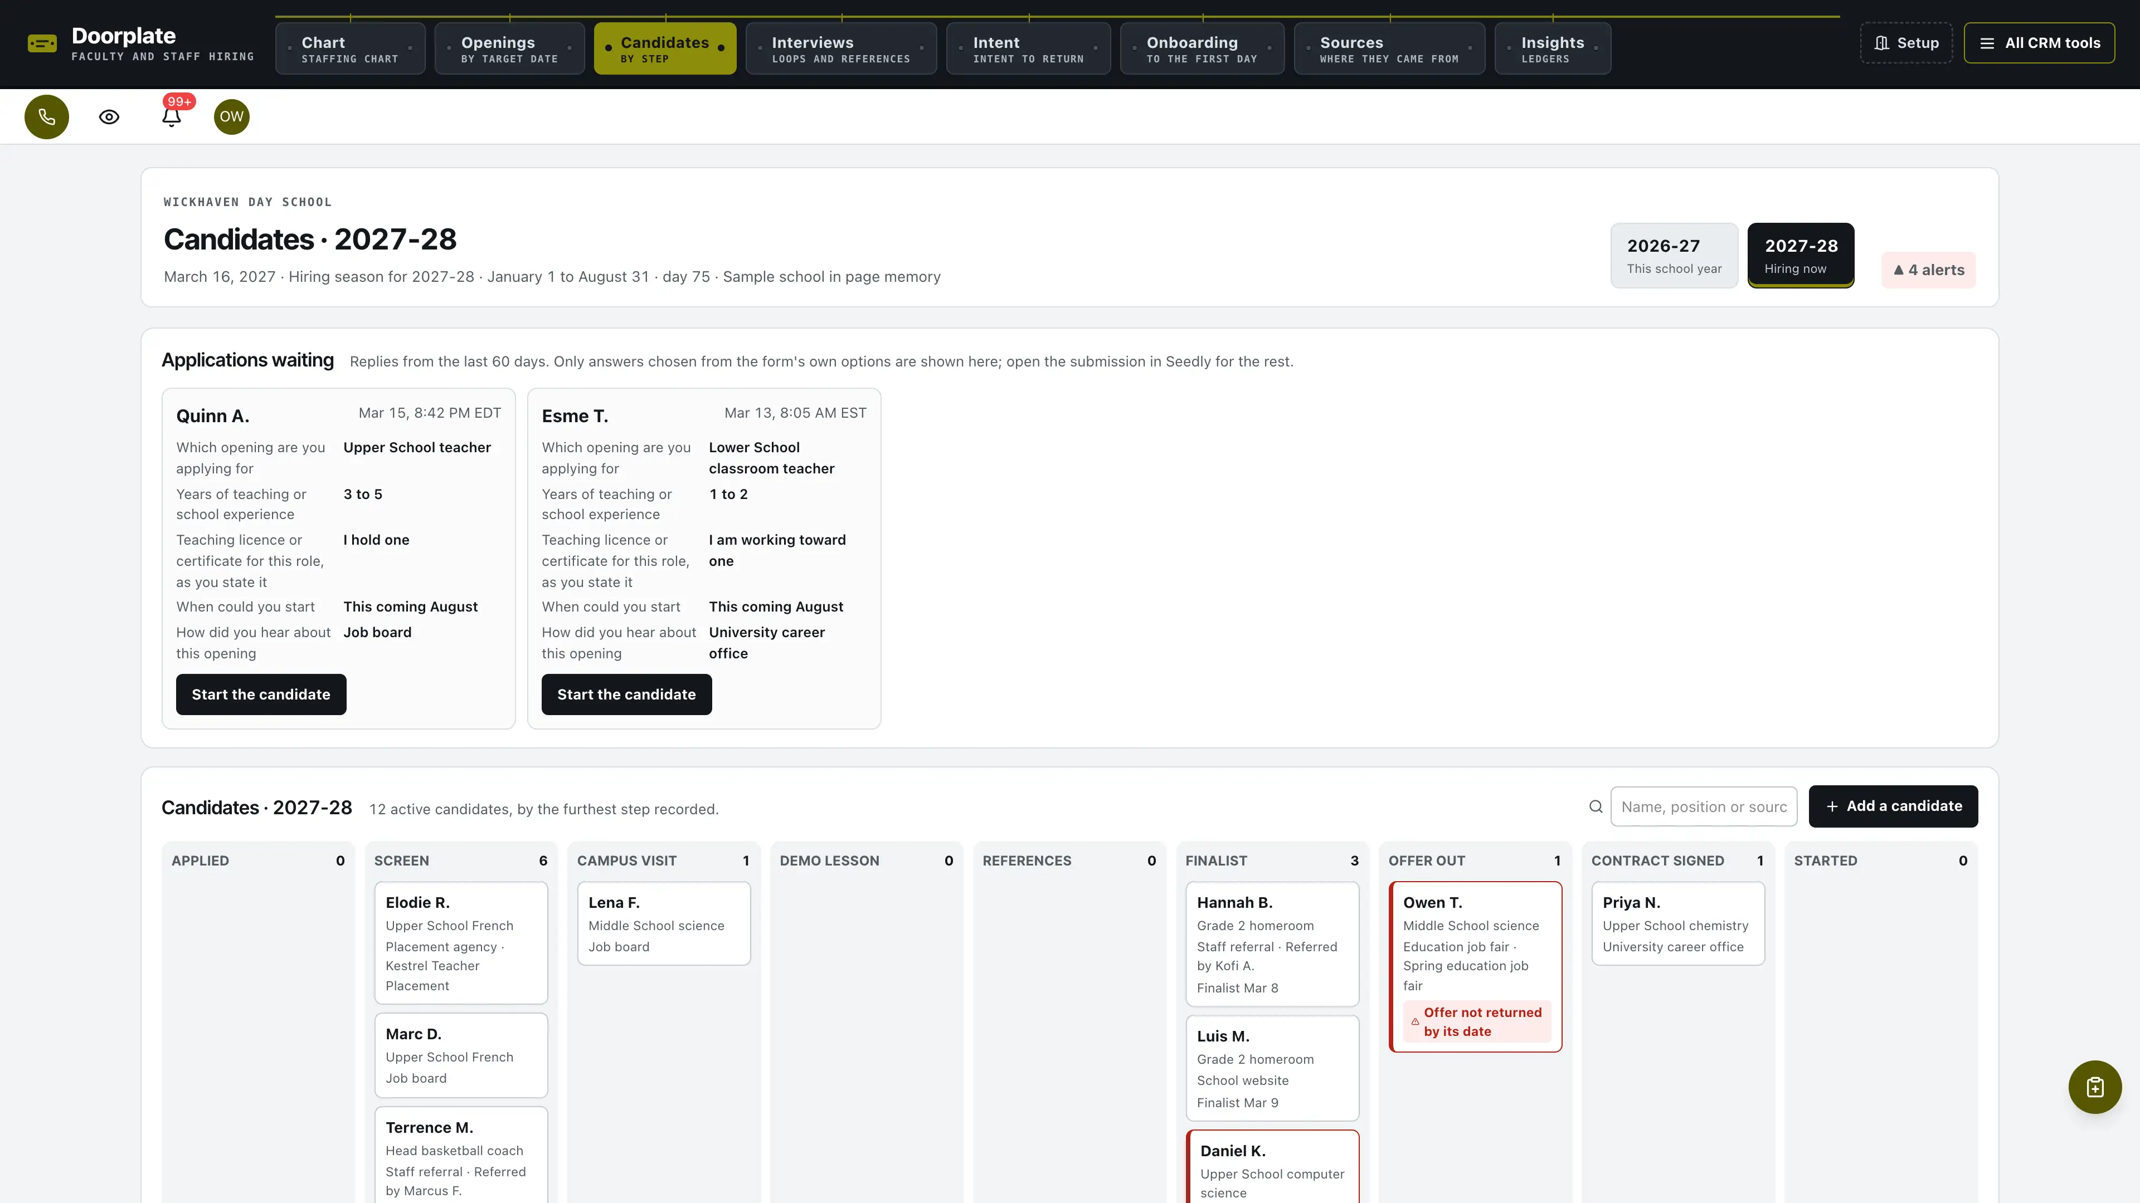
Task: Click the Finalist Mar 9 note
Action: point(1238,1103)
